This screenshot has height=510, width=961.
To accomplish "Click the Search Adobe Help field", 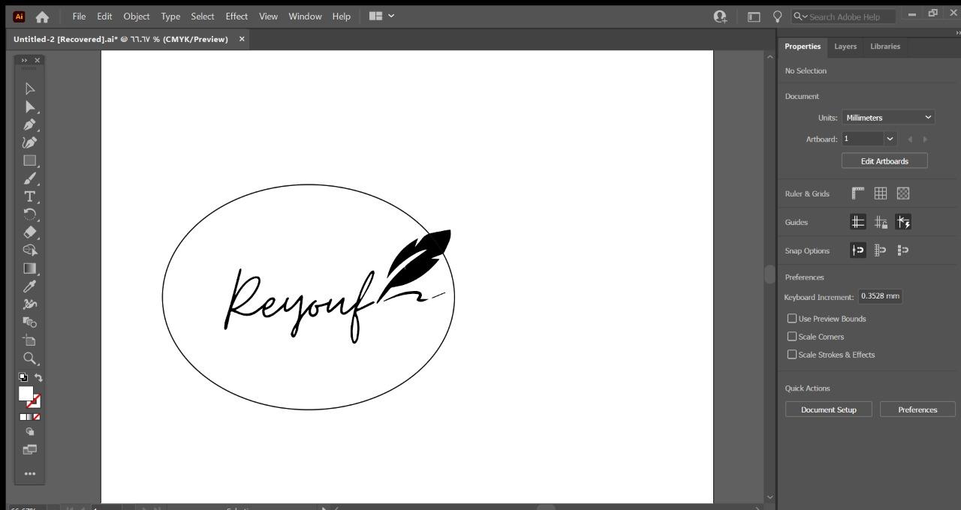I will (845, 16).
